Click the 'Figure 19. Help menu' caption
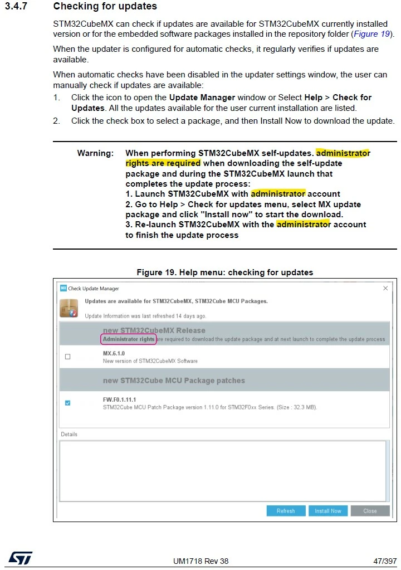This screenshot has width=401, height=570. tap(225, 272)
